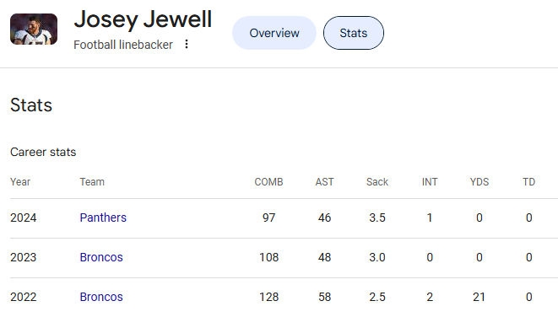This screenshot has width=558, height=317.
Task: Click the Team column header
Action: tap(92, 182)
